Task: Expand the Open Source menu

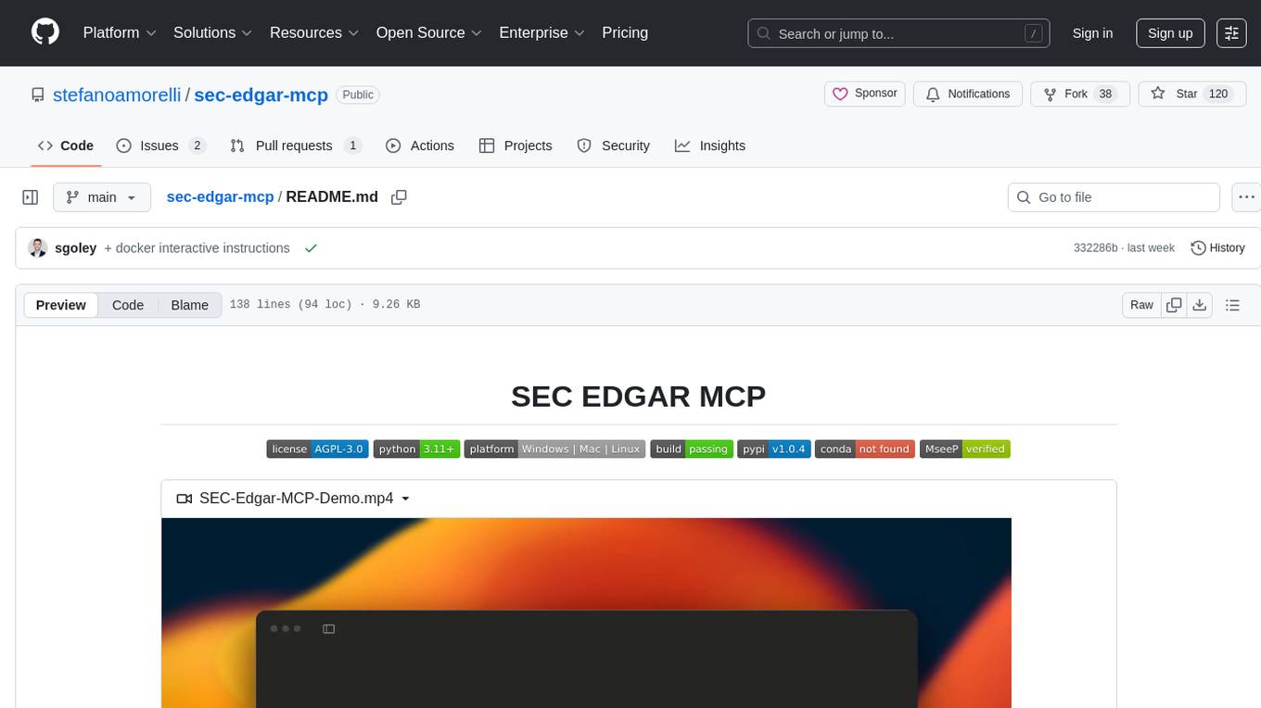Action: (x=429, y=32)
